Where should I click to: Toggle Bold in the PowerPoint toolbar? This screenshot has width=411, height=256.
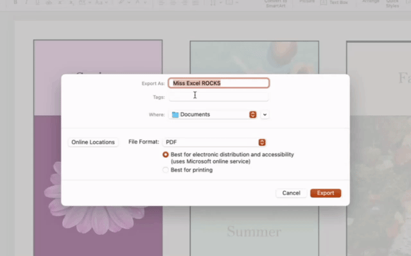pyautogui.click(x=15, y=3)
